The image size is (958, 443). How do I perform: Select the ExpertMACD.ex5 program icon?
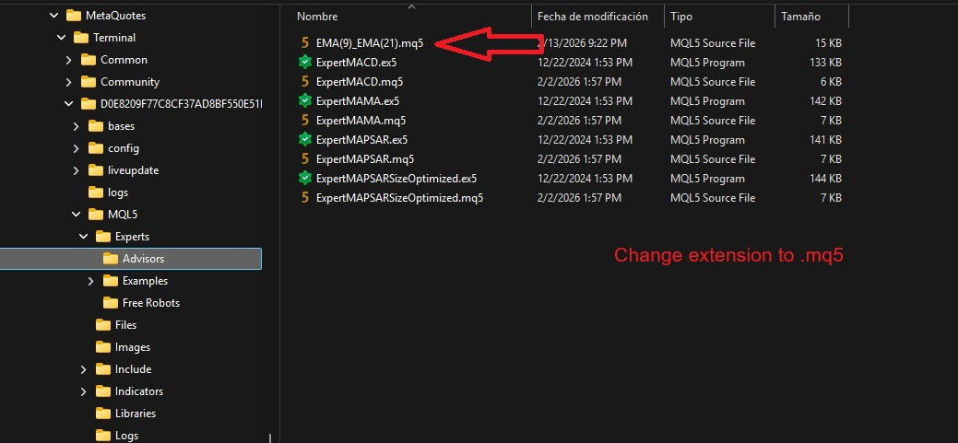pyautogui.click(x=304, y=63)
